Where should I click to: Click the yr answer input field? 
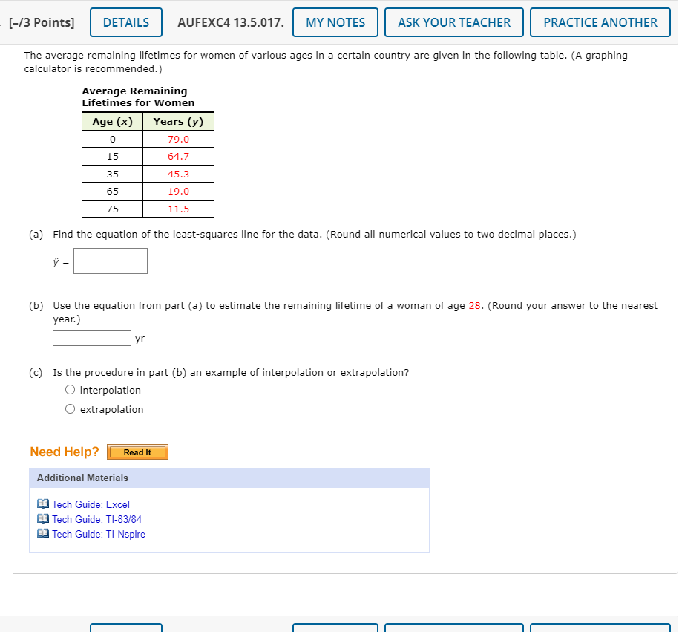coord(91,338)
